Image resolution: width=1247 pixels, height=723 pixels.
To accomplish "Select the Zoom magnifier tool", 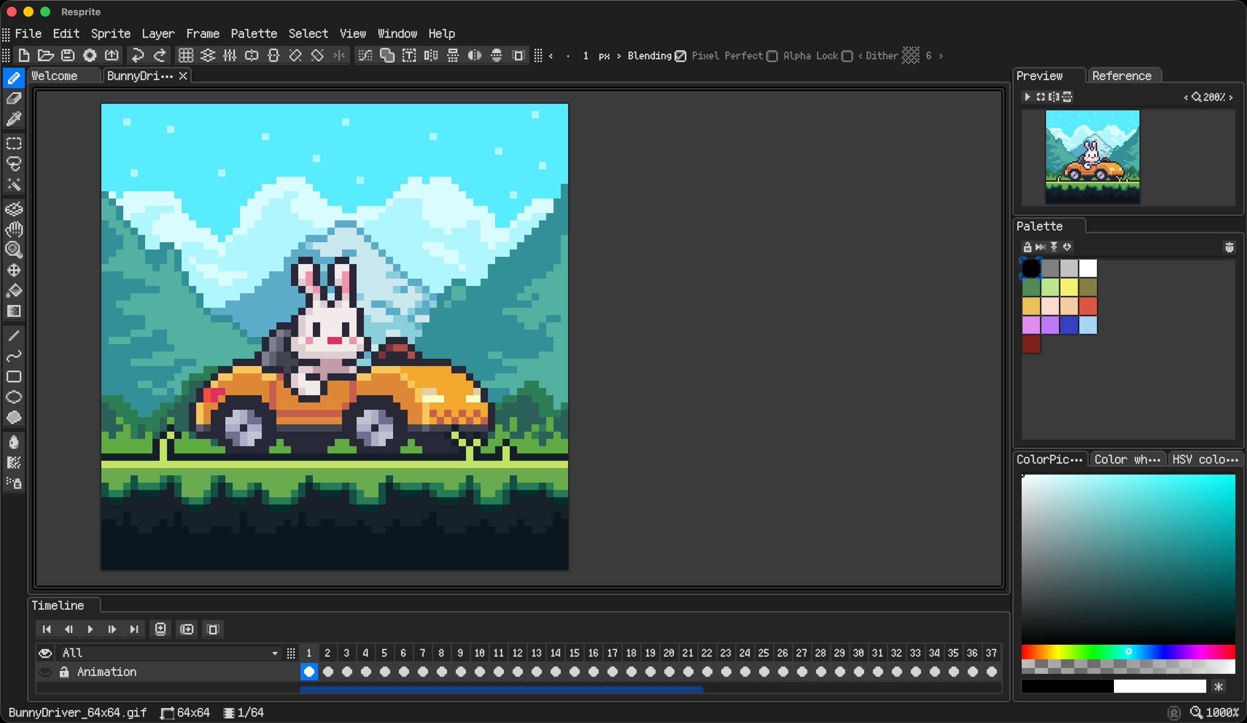I will [14, 250].
